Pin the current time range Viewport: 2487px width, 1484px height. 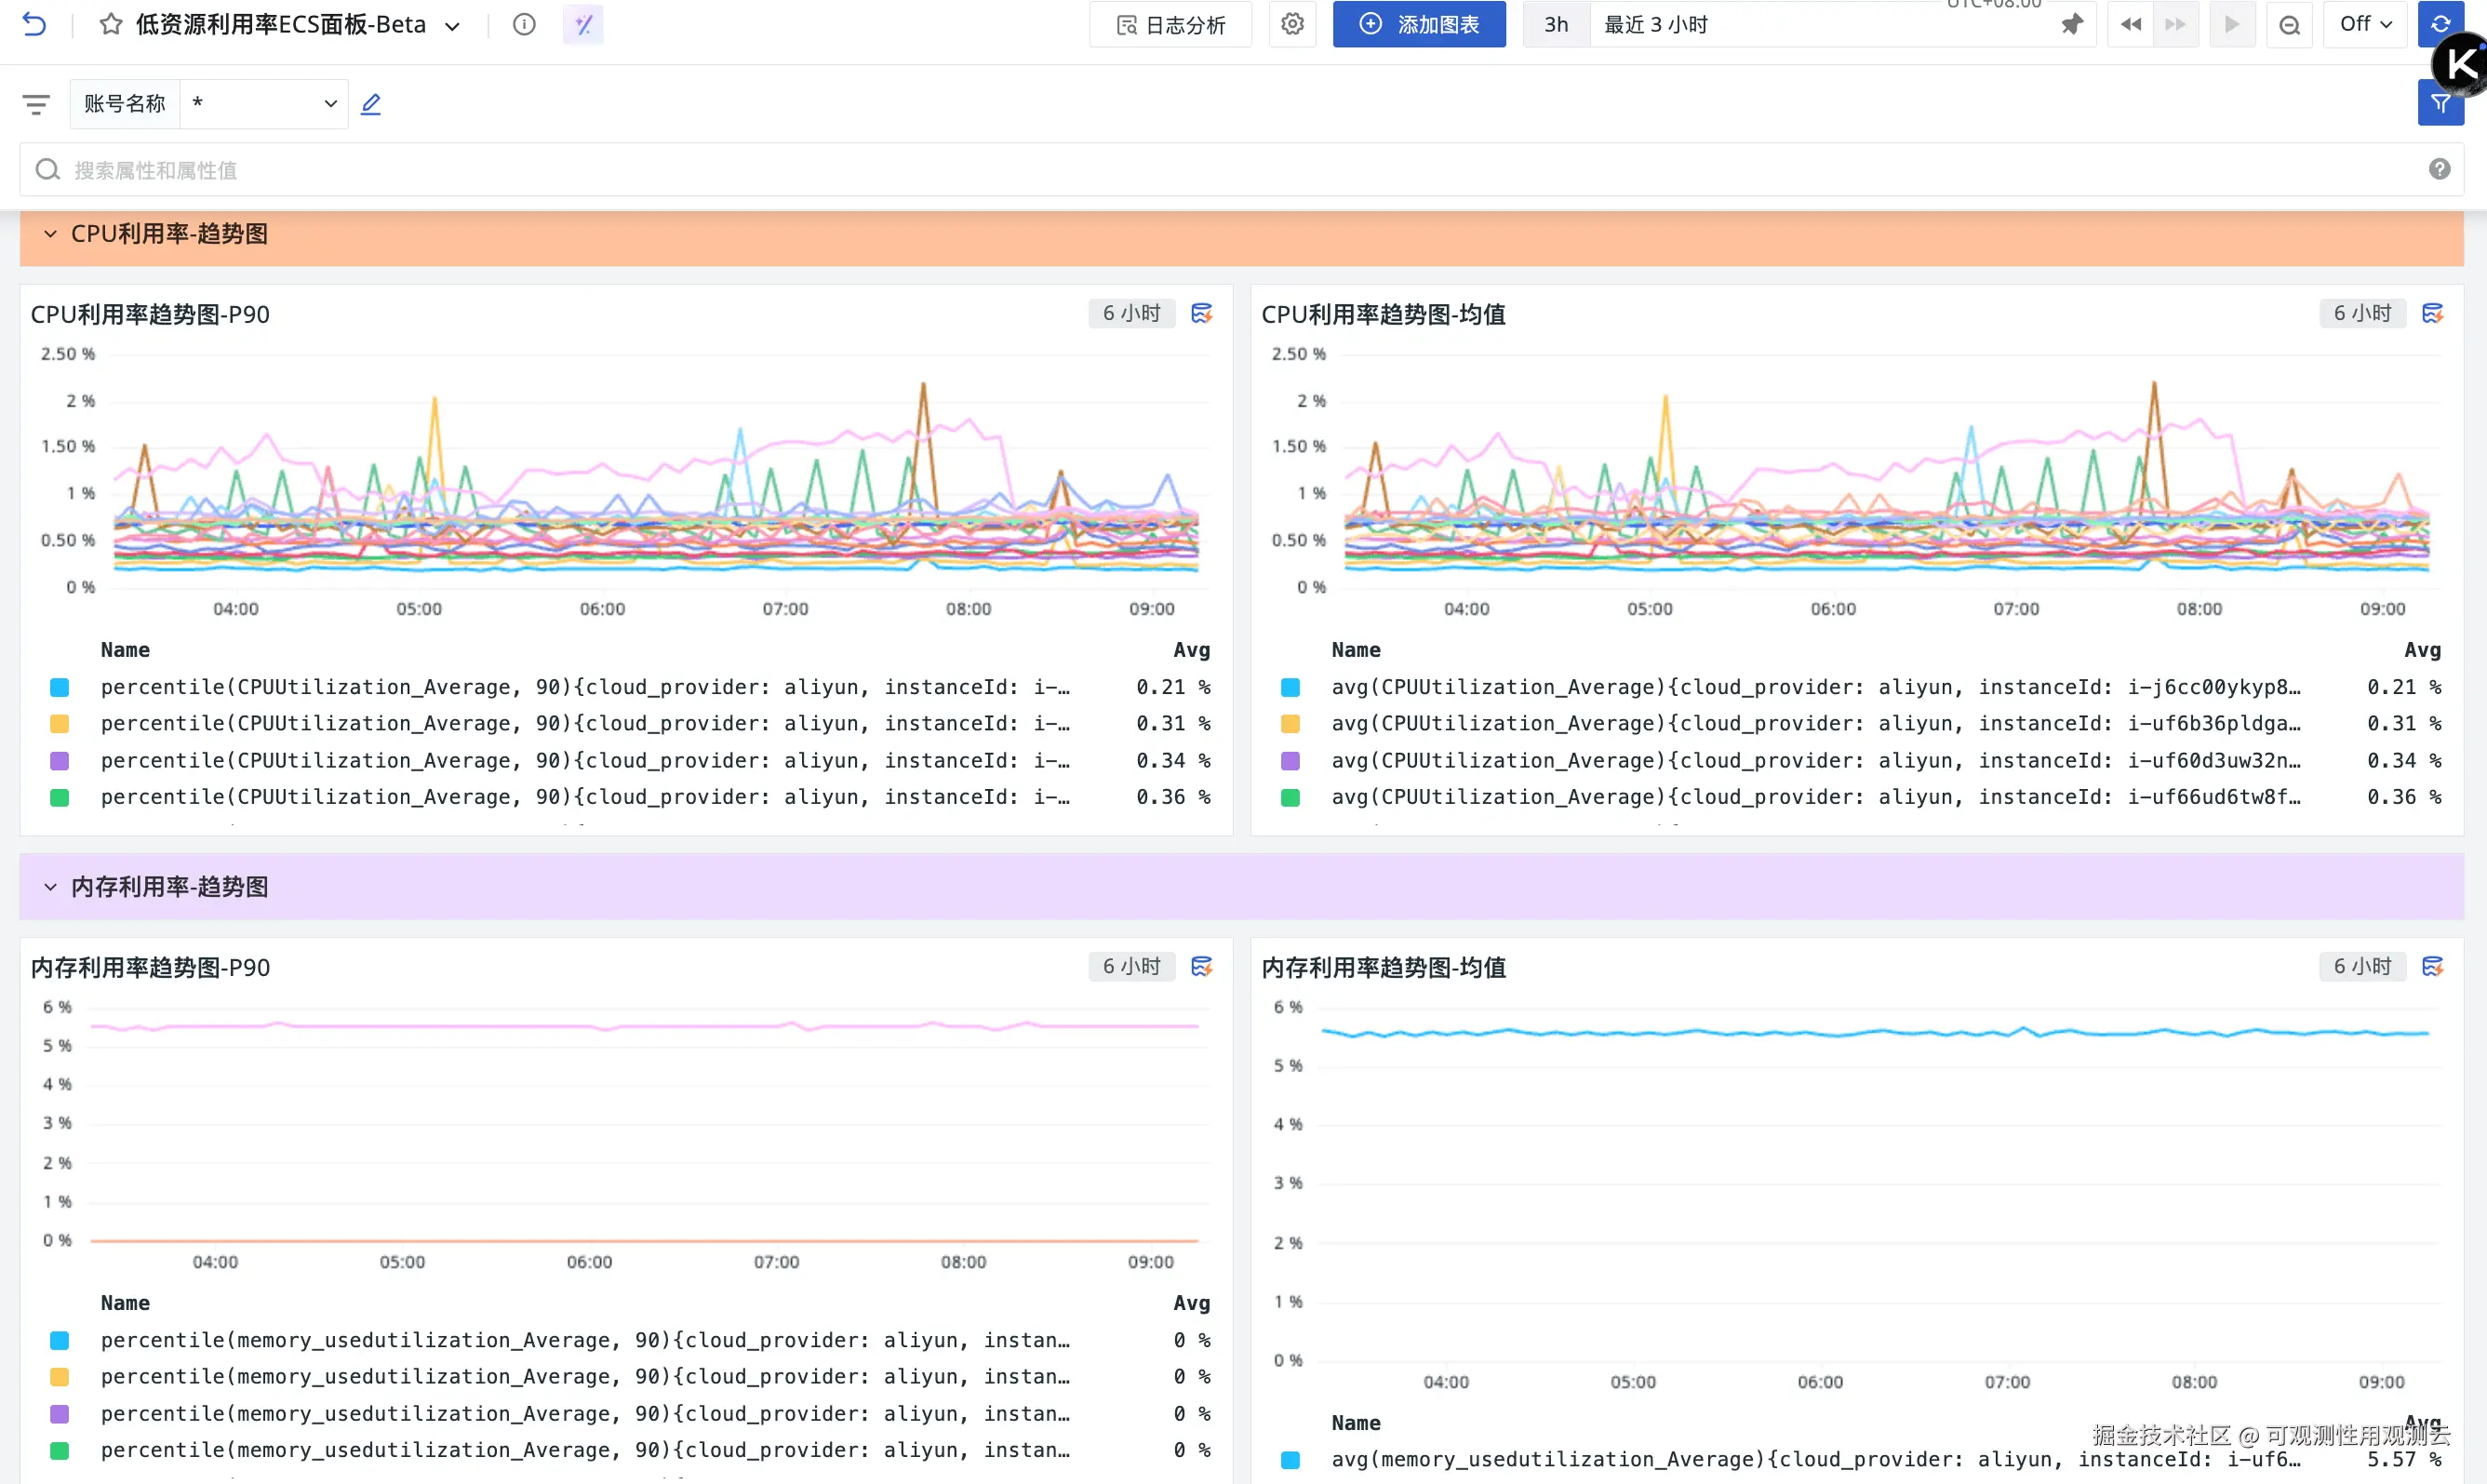2071,24
